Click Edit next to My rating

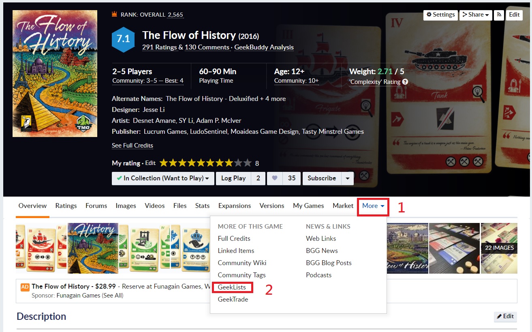pyautogui.click(x=150, y=163)
